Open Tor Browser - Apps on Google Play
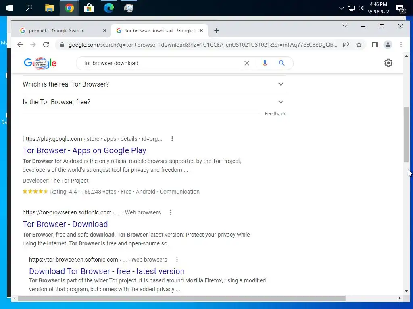This screenshot has width=413, height=309. 84,150
